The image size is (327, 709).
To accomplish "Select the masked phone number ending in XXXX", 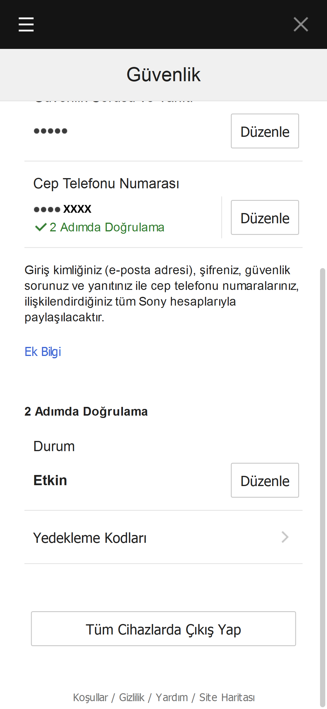I will coord(62,209).
